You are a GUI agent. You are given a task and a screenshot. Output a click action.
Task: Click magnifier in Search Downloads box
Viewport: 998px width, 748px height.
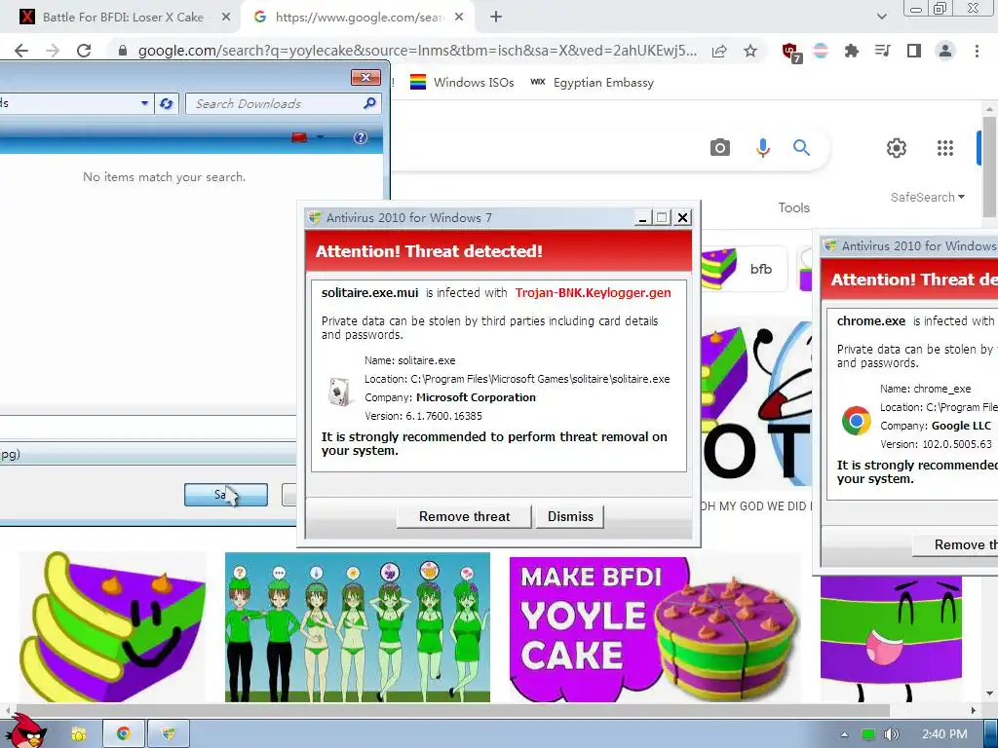pos(369,103)
